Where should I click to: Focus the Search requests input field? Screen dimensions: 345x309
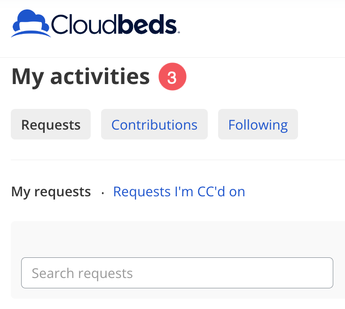click(177, 273)
